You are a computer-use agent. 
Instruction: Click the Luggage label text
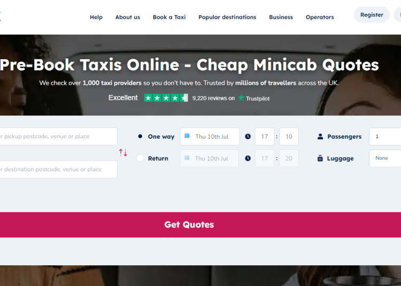(x=341, y=158)
